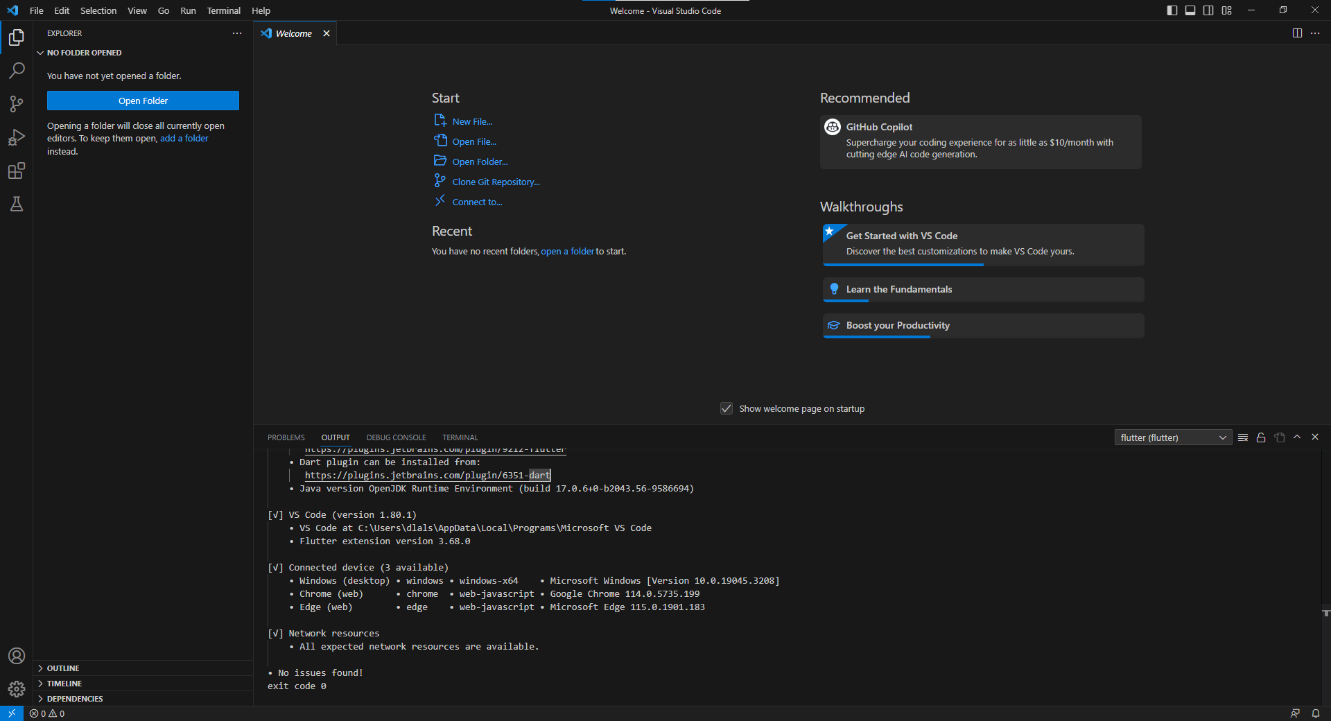The height and width of the screenshot is (721, 1331).
Task: Toggle output auto scroll lock
Action: (x=1261, y=437)
